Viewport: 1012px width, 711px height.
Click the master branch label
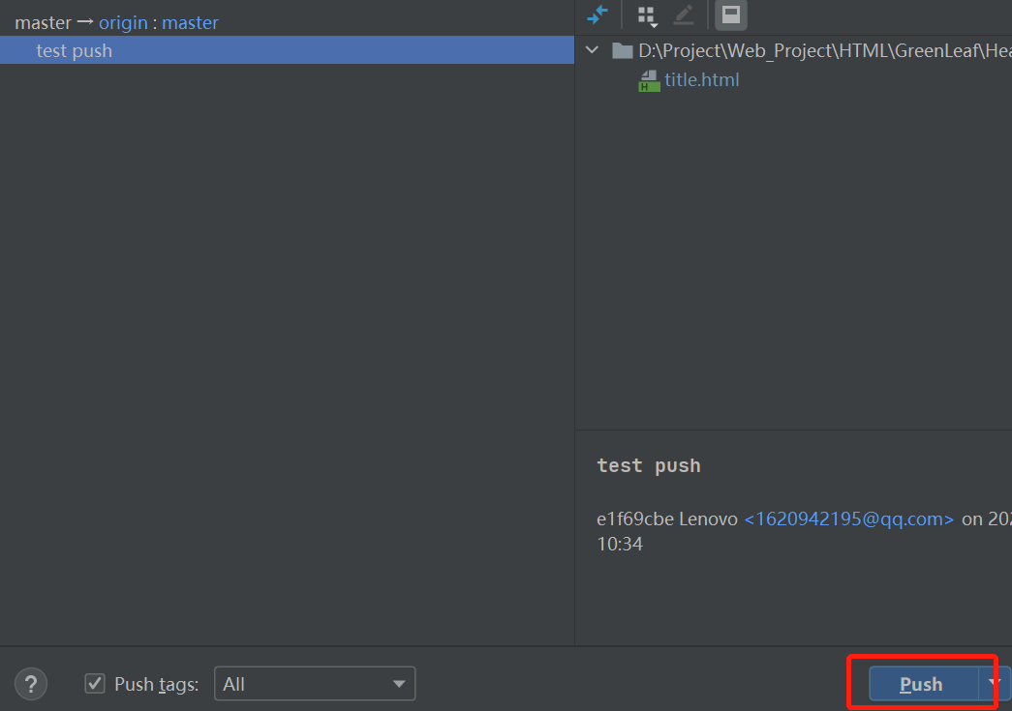coord(43,22)
